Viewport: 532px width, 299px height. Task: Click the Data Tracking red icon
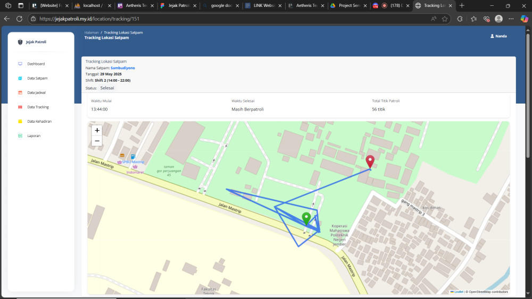[20, 107]
